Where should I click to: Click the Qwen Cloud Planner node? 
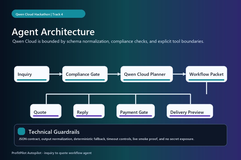[147, 74]
